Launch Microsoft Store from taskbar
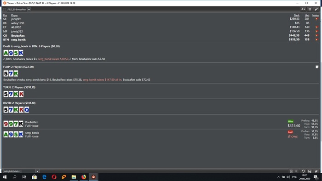Screen dimensions: 322x181 [x=34, y=177]
